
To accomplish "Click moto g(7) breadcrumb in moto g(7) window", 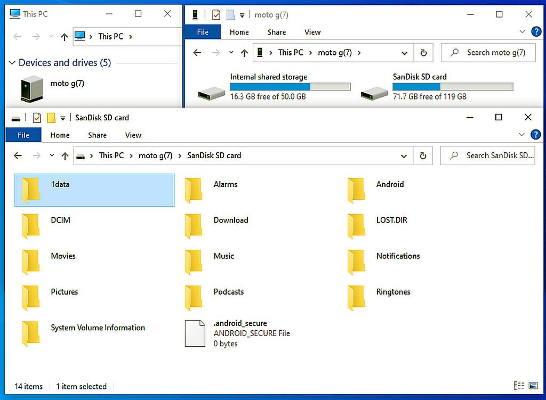I will pyautogui.click(x=335, y=53).
